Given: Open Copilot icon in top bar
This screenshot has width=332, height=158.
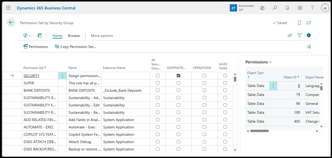Looking at the screenshot, I should coord(262,8).
